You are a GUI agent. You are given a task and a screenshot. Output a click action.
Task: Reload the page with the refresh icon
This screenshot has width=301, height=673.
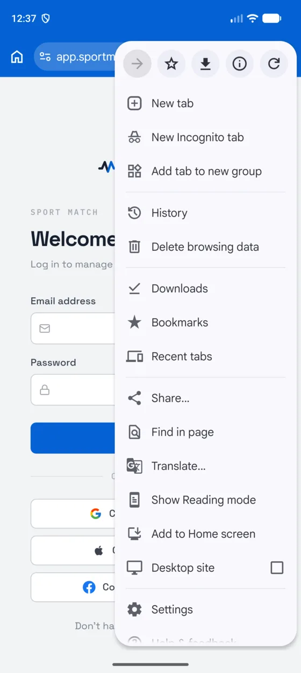274,64
